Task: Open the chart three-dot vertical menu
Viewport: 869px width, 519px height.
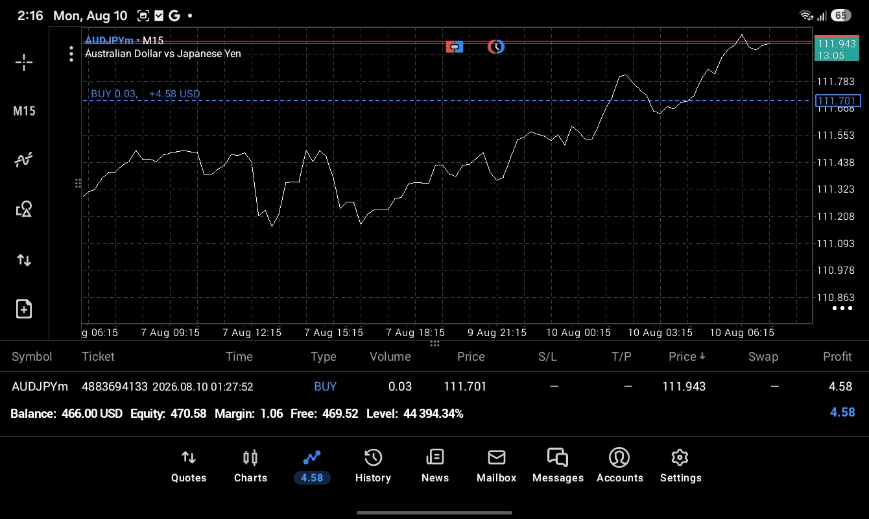Action: (71, 54)
